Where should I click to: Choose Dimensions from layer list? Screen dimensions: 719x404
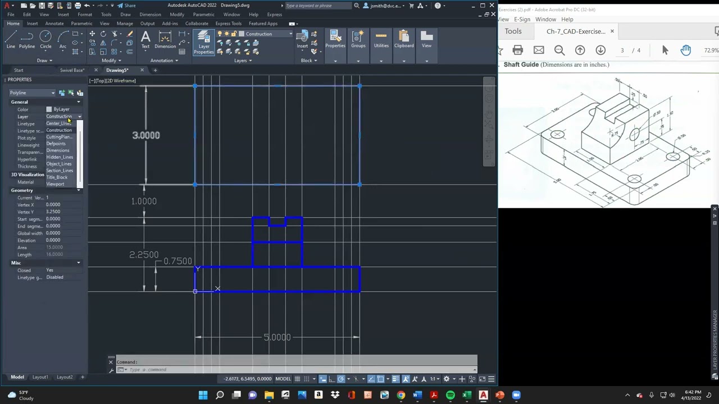point(58,150)
